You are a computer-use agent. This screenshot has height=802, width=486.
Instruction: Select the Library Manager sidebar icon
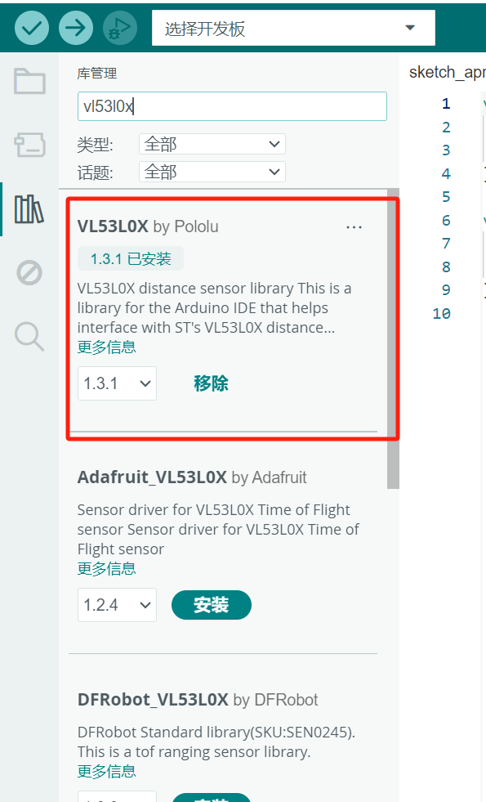(x=29, y=208)
